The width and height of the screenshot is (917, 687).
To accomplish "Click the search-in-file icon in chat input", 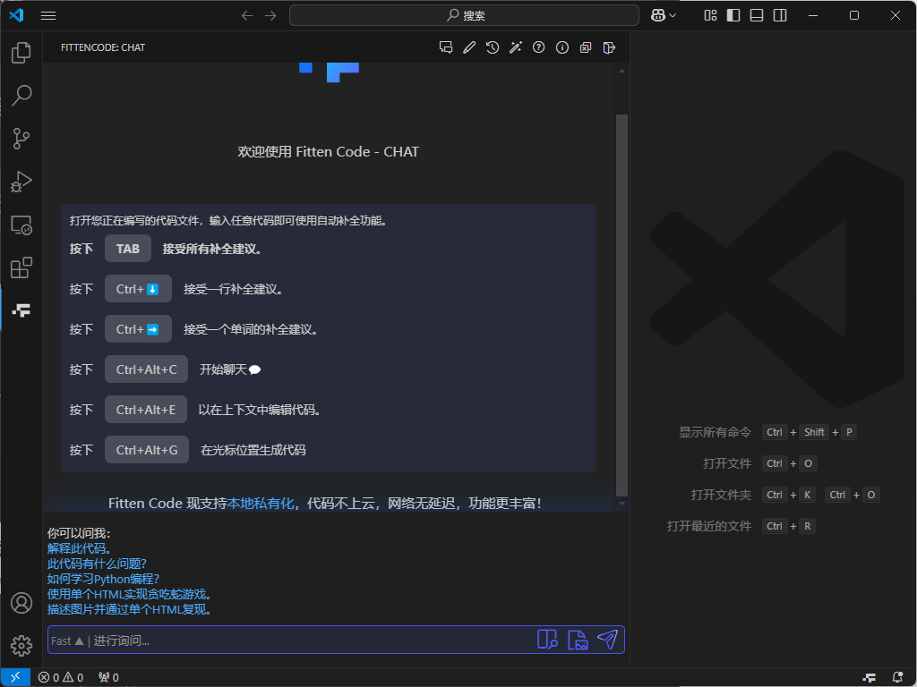I will [547, 639].
